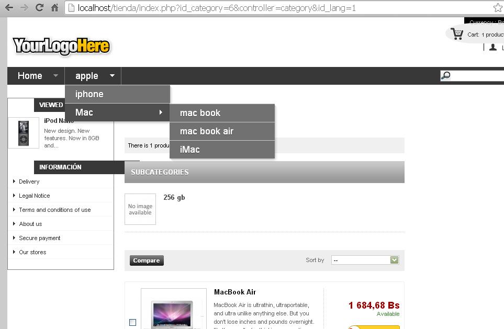
Task: Open the Sort by dropdown
Action: point(365,260)
